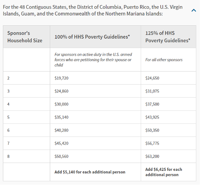Click the Add $5,140 for each additional person text
Viewport: 200px width, 185px height.
[x=90, y=172]
